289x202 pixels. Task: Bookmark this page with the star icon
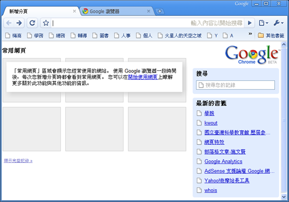[46, 23]
